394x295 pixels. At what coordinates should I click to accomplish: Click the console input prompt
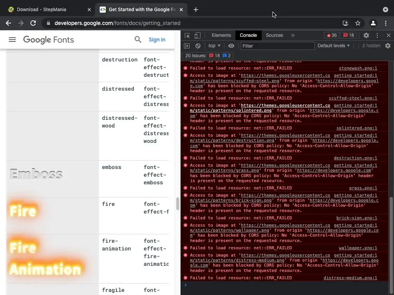(x=286, y=285)
